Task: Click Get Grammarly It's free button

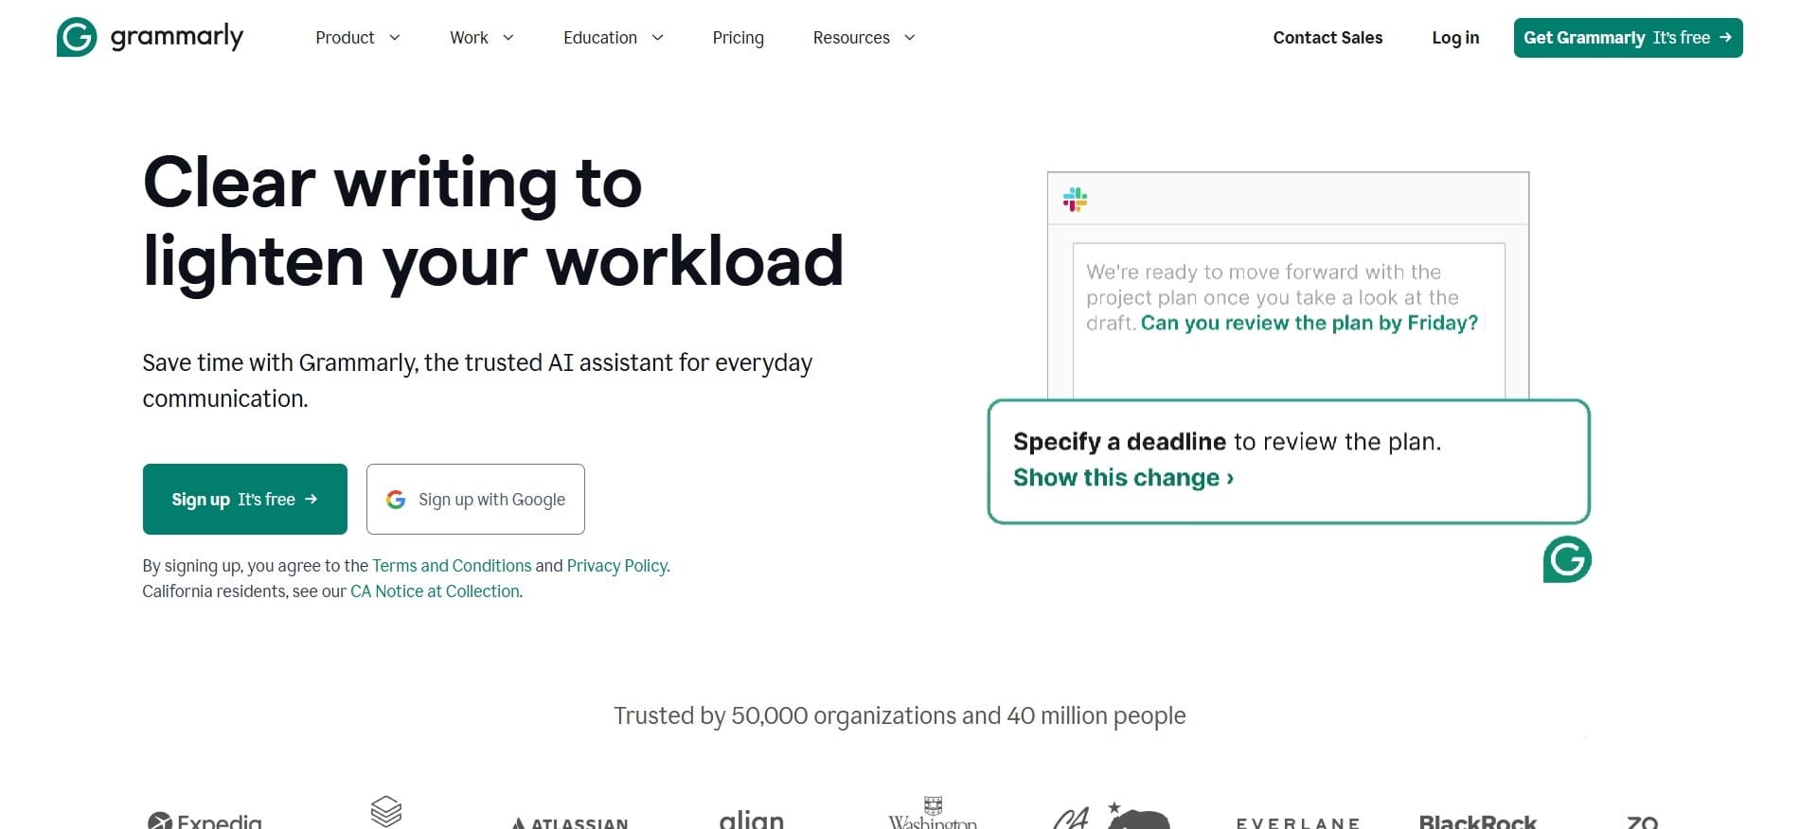Action: tap(1628, 38)
